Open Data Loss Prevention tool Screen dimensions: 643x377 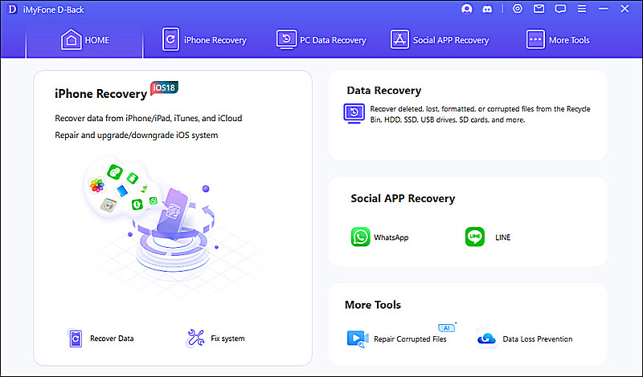525,339
